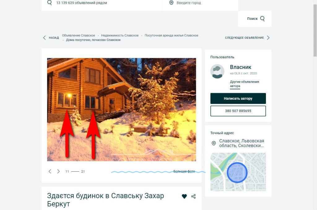Open the Власник user avatar
Image resolution: width=317 pixels, height=210 pixels.
pos(217,71)
